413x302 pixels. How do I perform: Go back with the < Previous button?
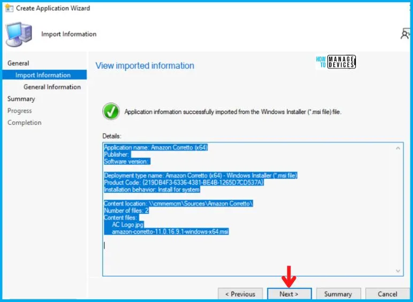pos(240,294)
